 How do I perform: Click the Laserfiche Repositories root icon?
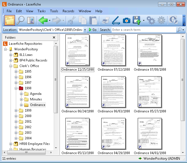coord(5,44)
